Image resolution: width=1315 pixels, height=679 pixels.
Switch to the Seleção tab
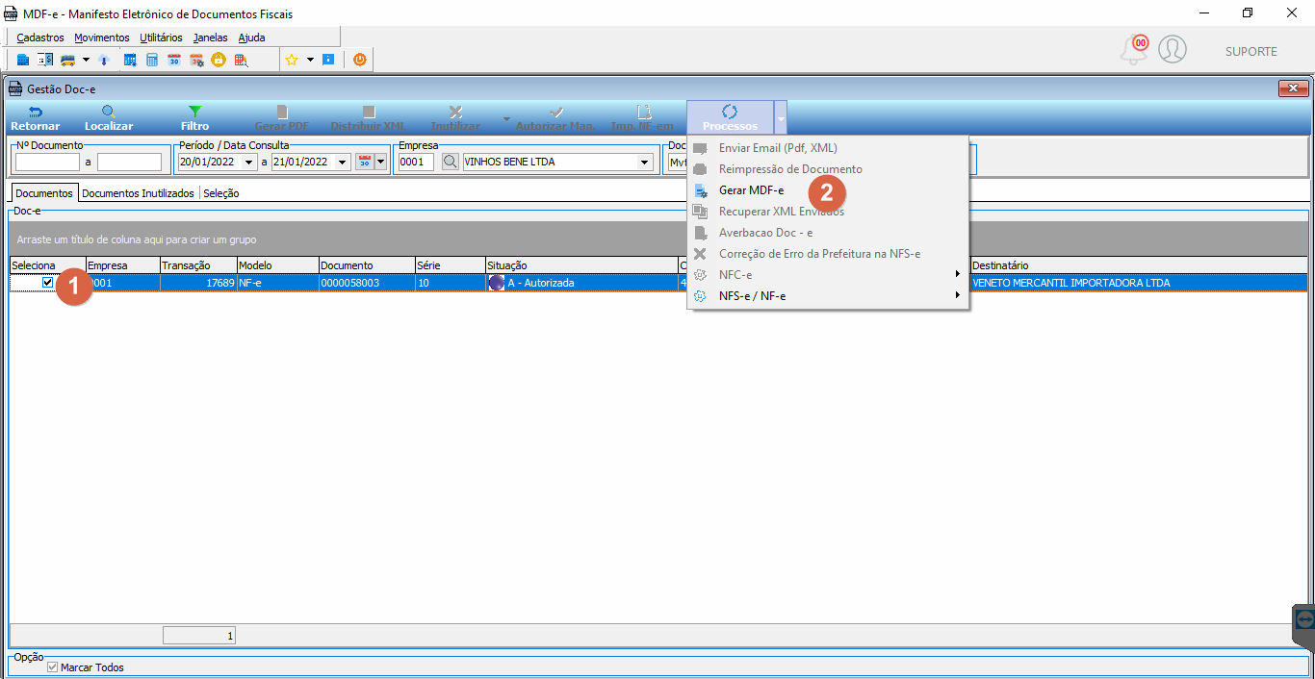pyautogui.click(x=221, y=193)
